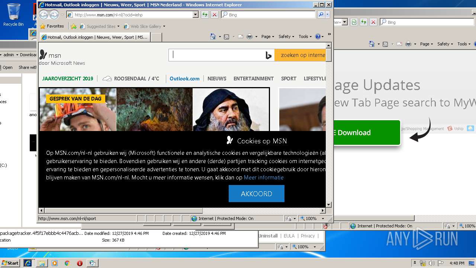This screenshot has width=476, height=268.
Task: Click the Print icon in background IE window
Action: tap(408, 44)
